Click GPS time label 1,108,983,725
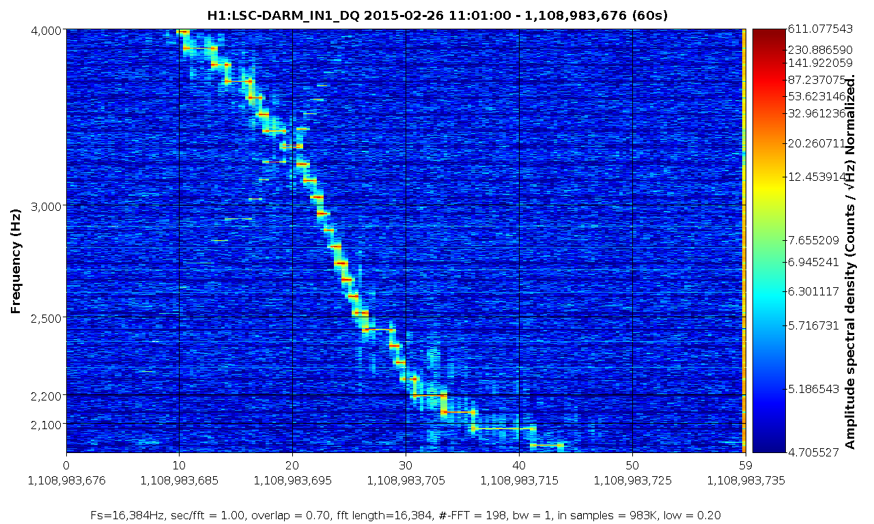Image resolution: width=874 pixels, height=524 pixels. 632,480
